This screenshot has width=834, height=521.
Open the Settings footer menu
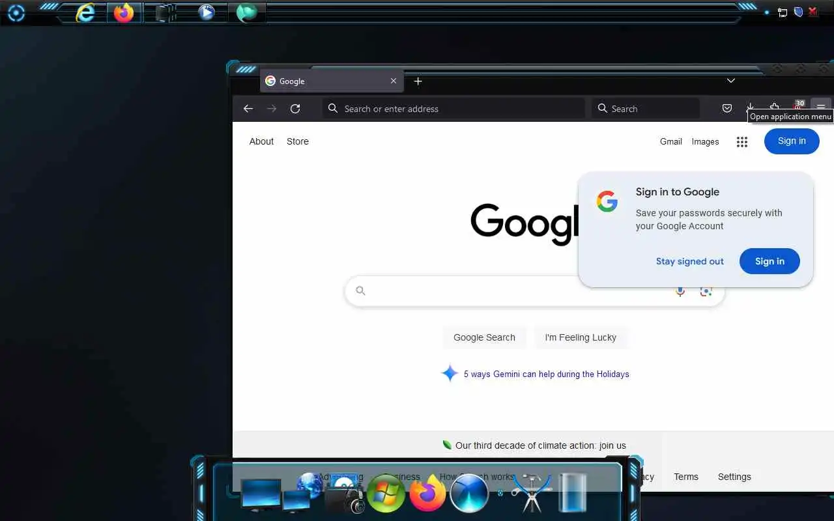[x=734, y=477]
